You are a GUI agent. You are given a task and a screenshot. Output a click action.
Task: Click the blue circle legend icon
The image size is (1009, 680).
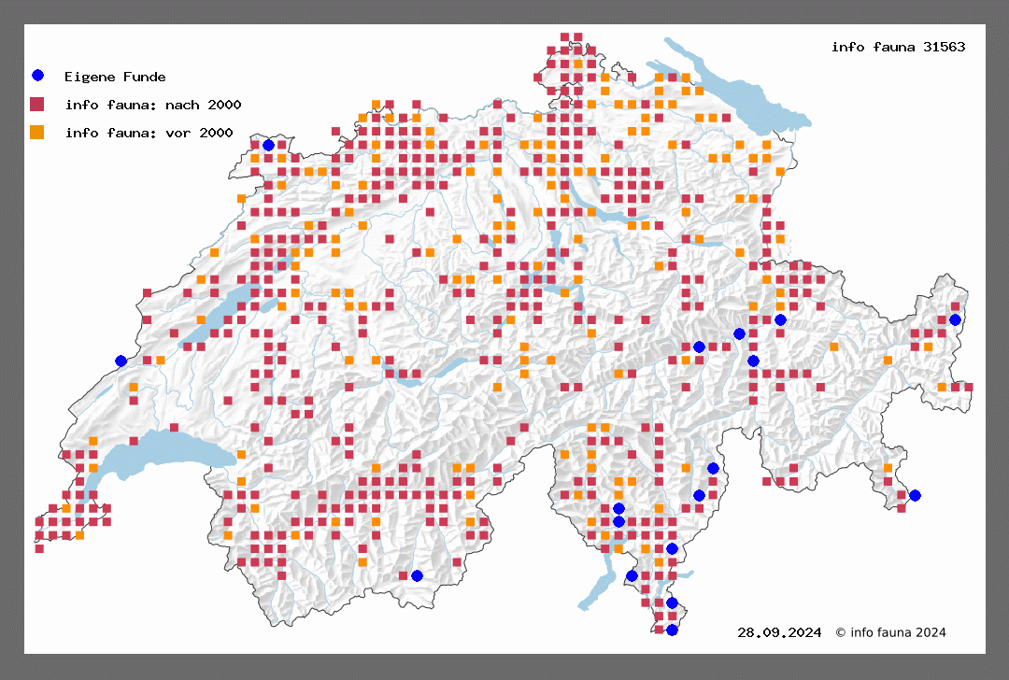coord(37,76)
